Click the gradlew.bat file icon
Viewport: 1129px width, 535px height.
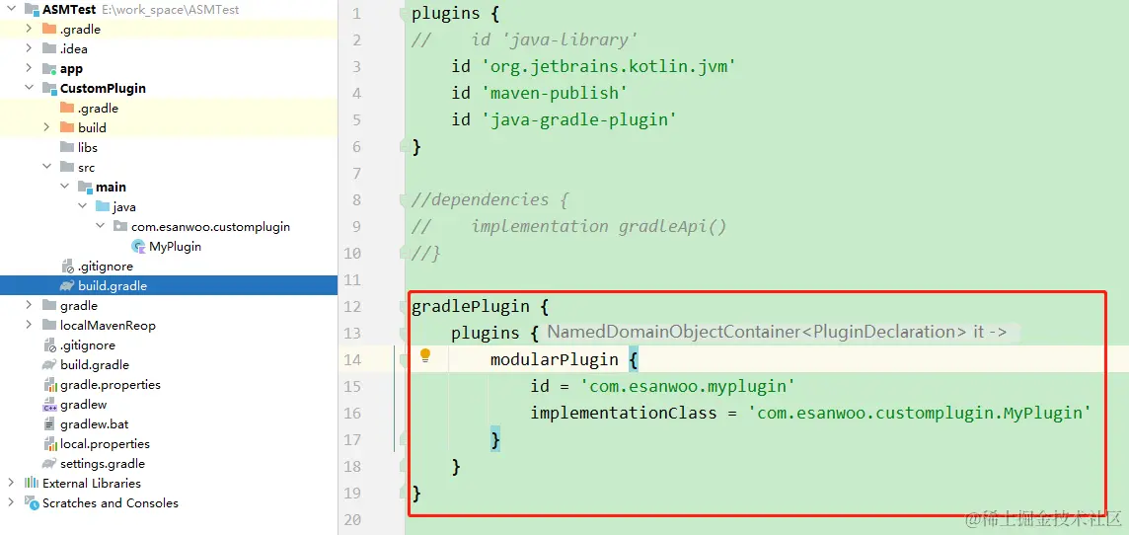coord(49,424)
